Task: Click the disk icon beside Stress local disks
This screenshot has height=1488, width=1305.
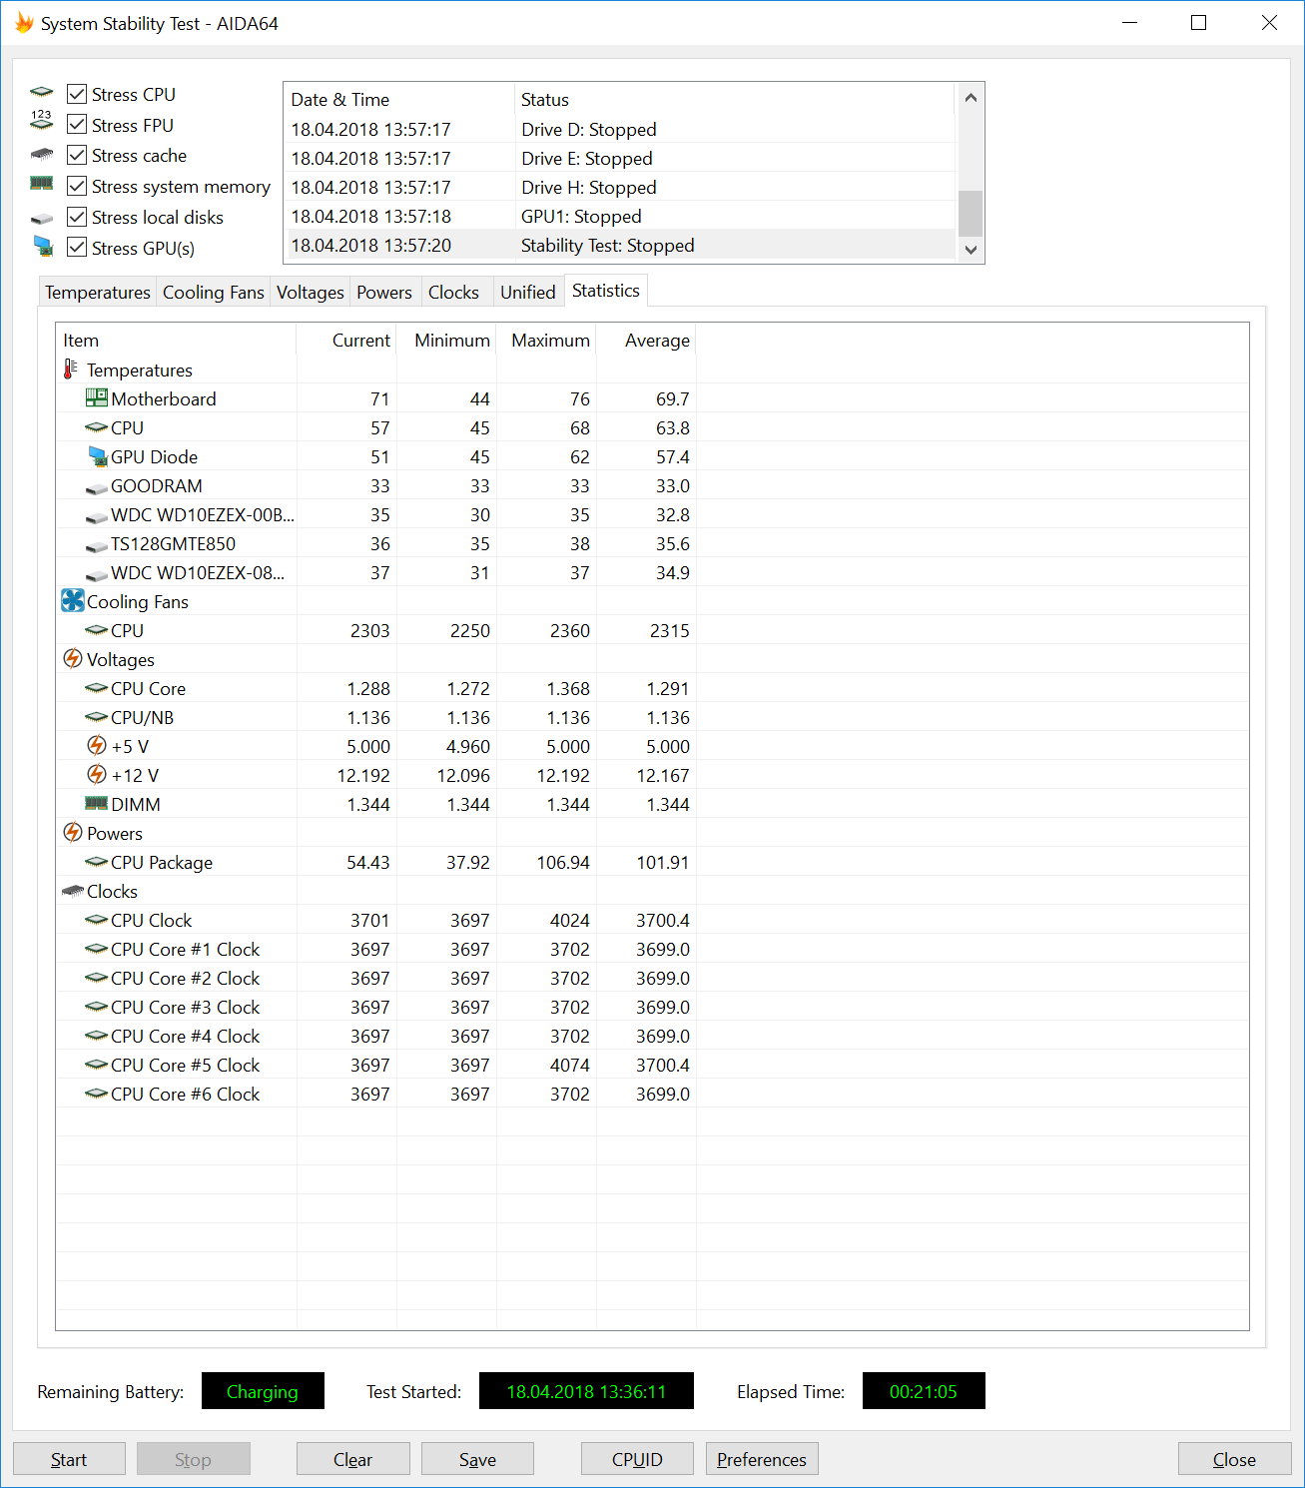Action: point(41,218)
